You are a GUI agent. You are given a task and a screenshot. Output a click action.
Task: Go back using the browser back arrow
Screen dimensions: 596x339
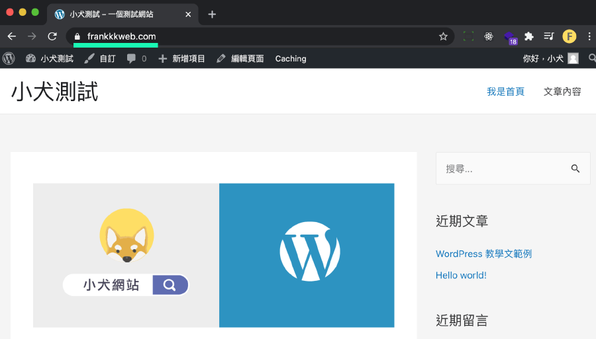(x=12, y=36)
